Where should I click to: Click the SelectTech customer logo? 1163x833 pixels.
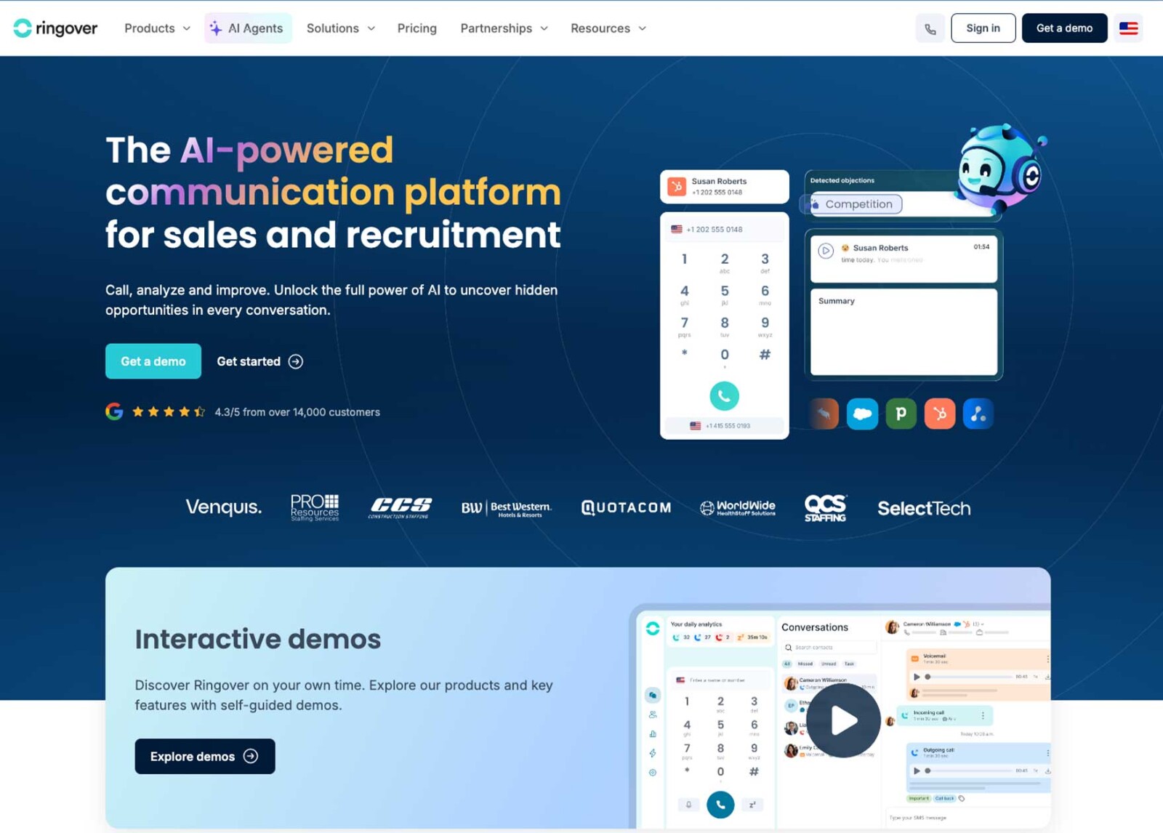coord(924,508)
